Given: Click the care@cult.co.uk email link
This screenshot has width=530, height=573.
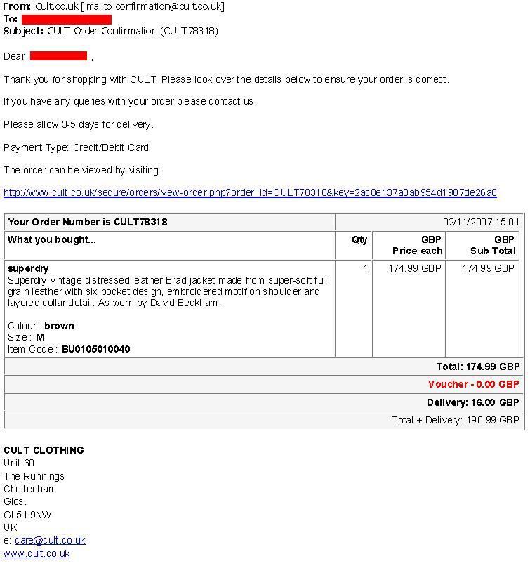Looking at the screenshot, I should (x=51, y=541).
